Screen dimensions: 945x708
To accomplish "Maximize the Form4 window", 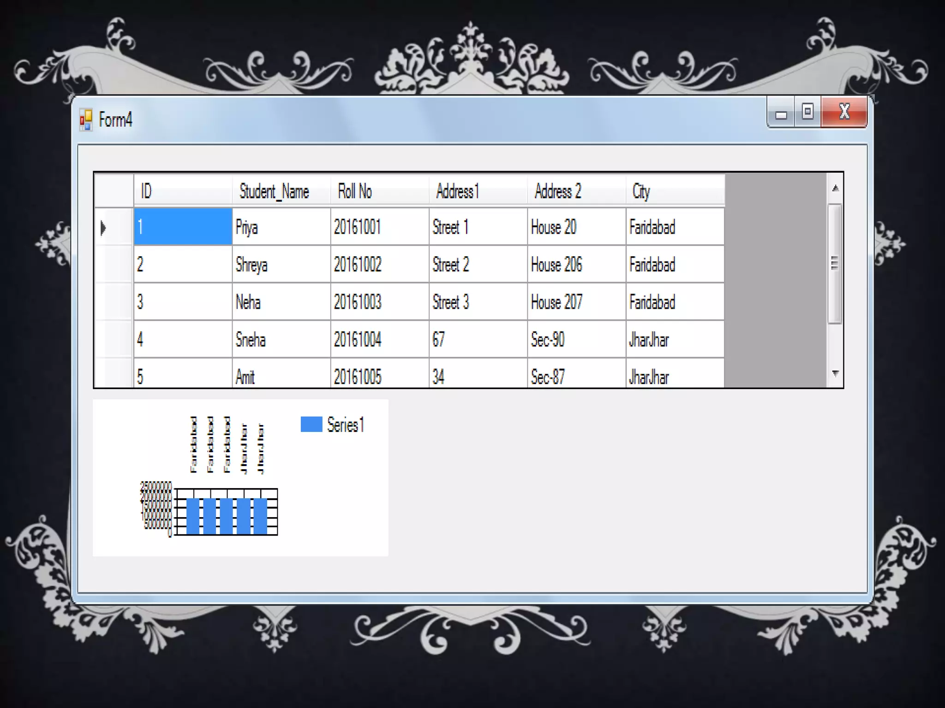I will (807, 112).
